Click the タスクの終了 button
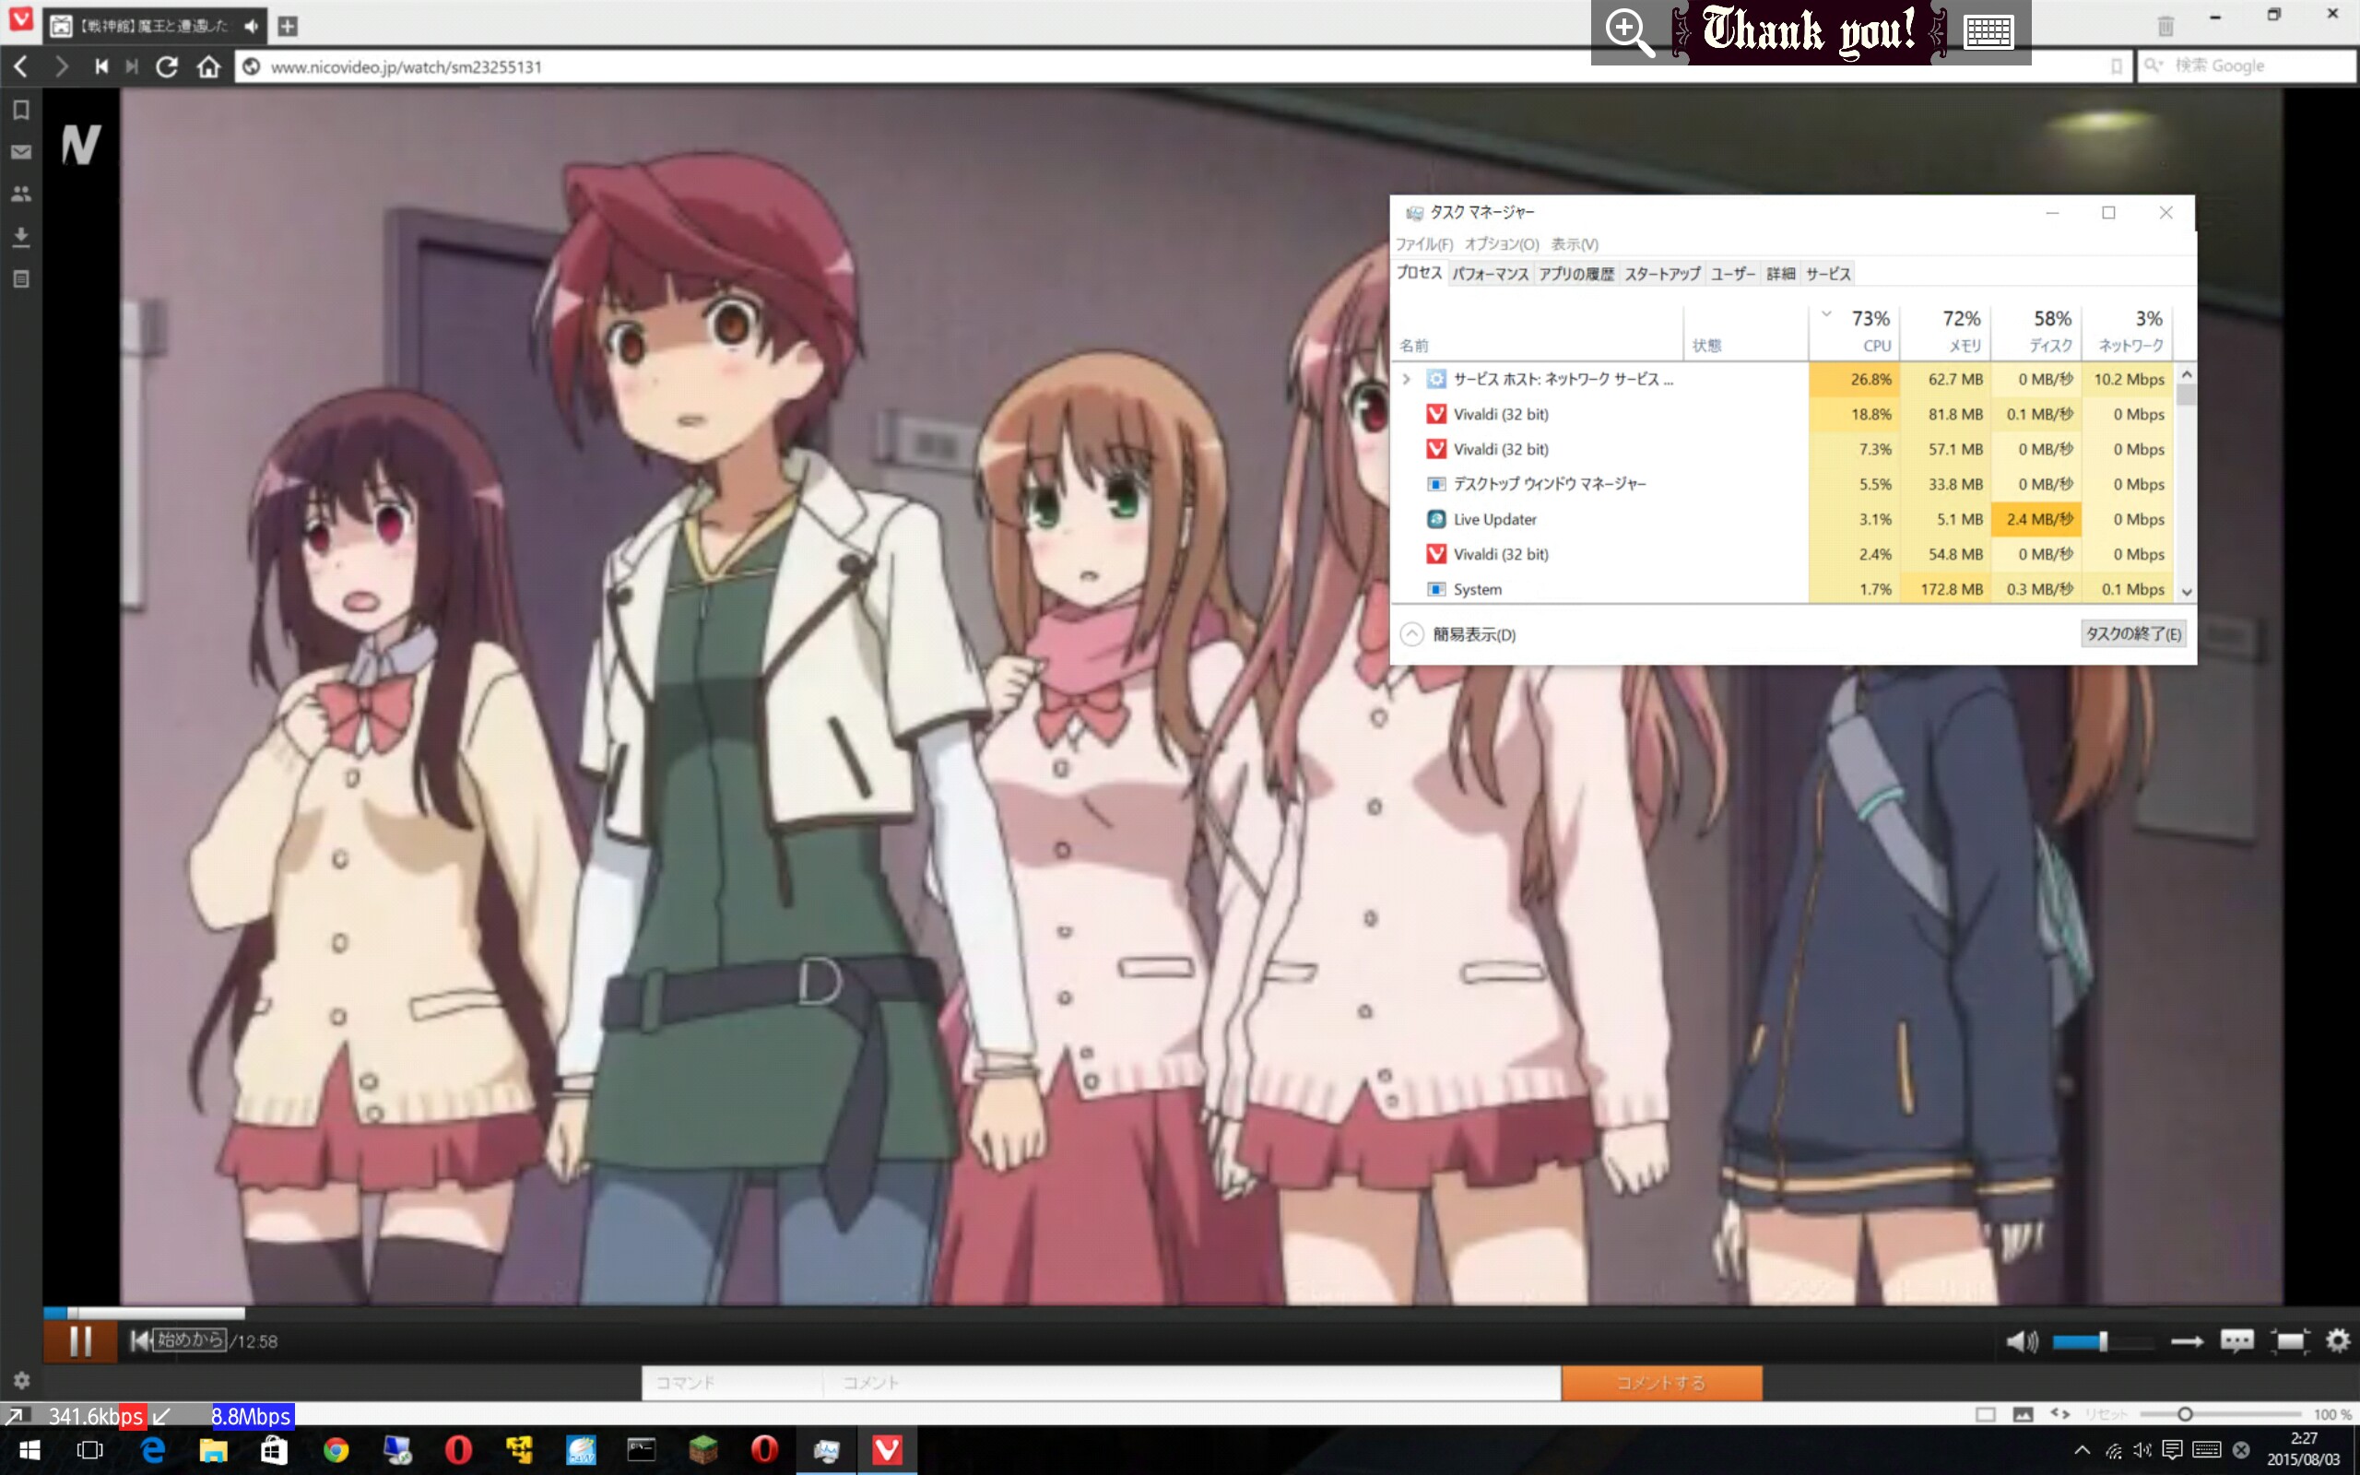2360x1475 pixels. coord(2131,634)
